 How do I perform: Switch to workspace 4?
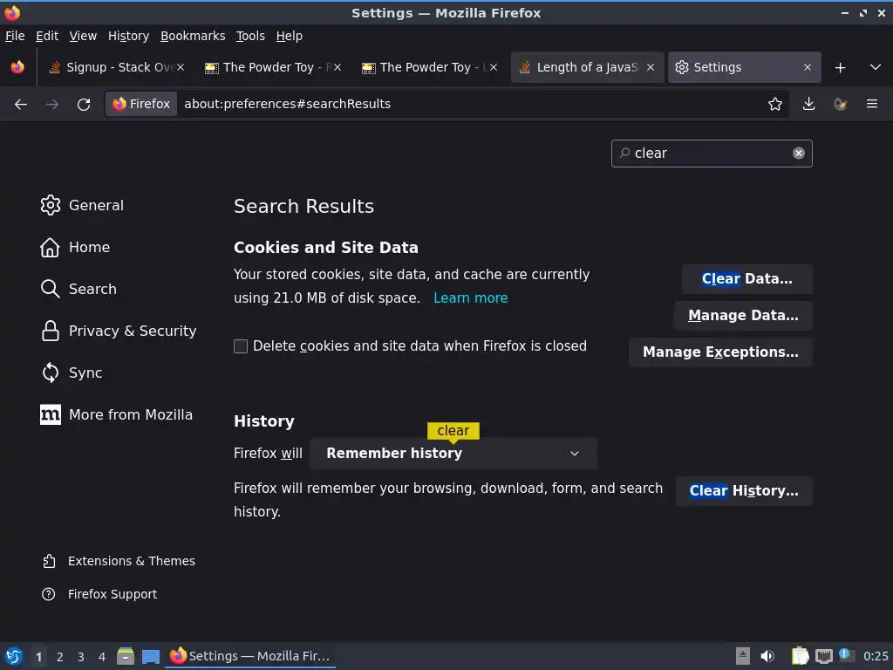(102, 657)
